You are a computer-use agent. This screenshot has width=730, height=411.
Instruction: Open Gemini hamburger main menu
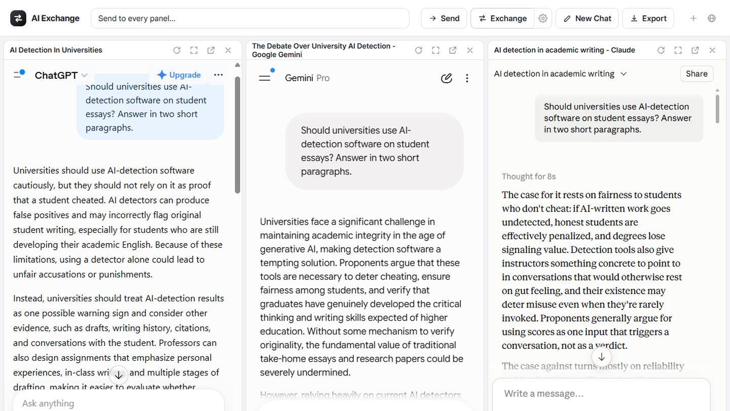[x=265, y=78]
